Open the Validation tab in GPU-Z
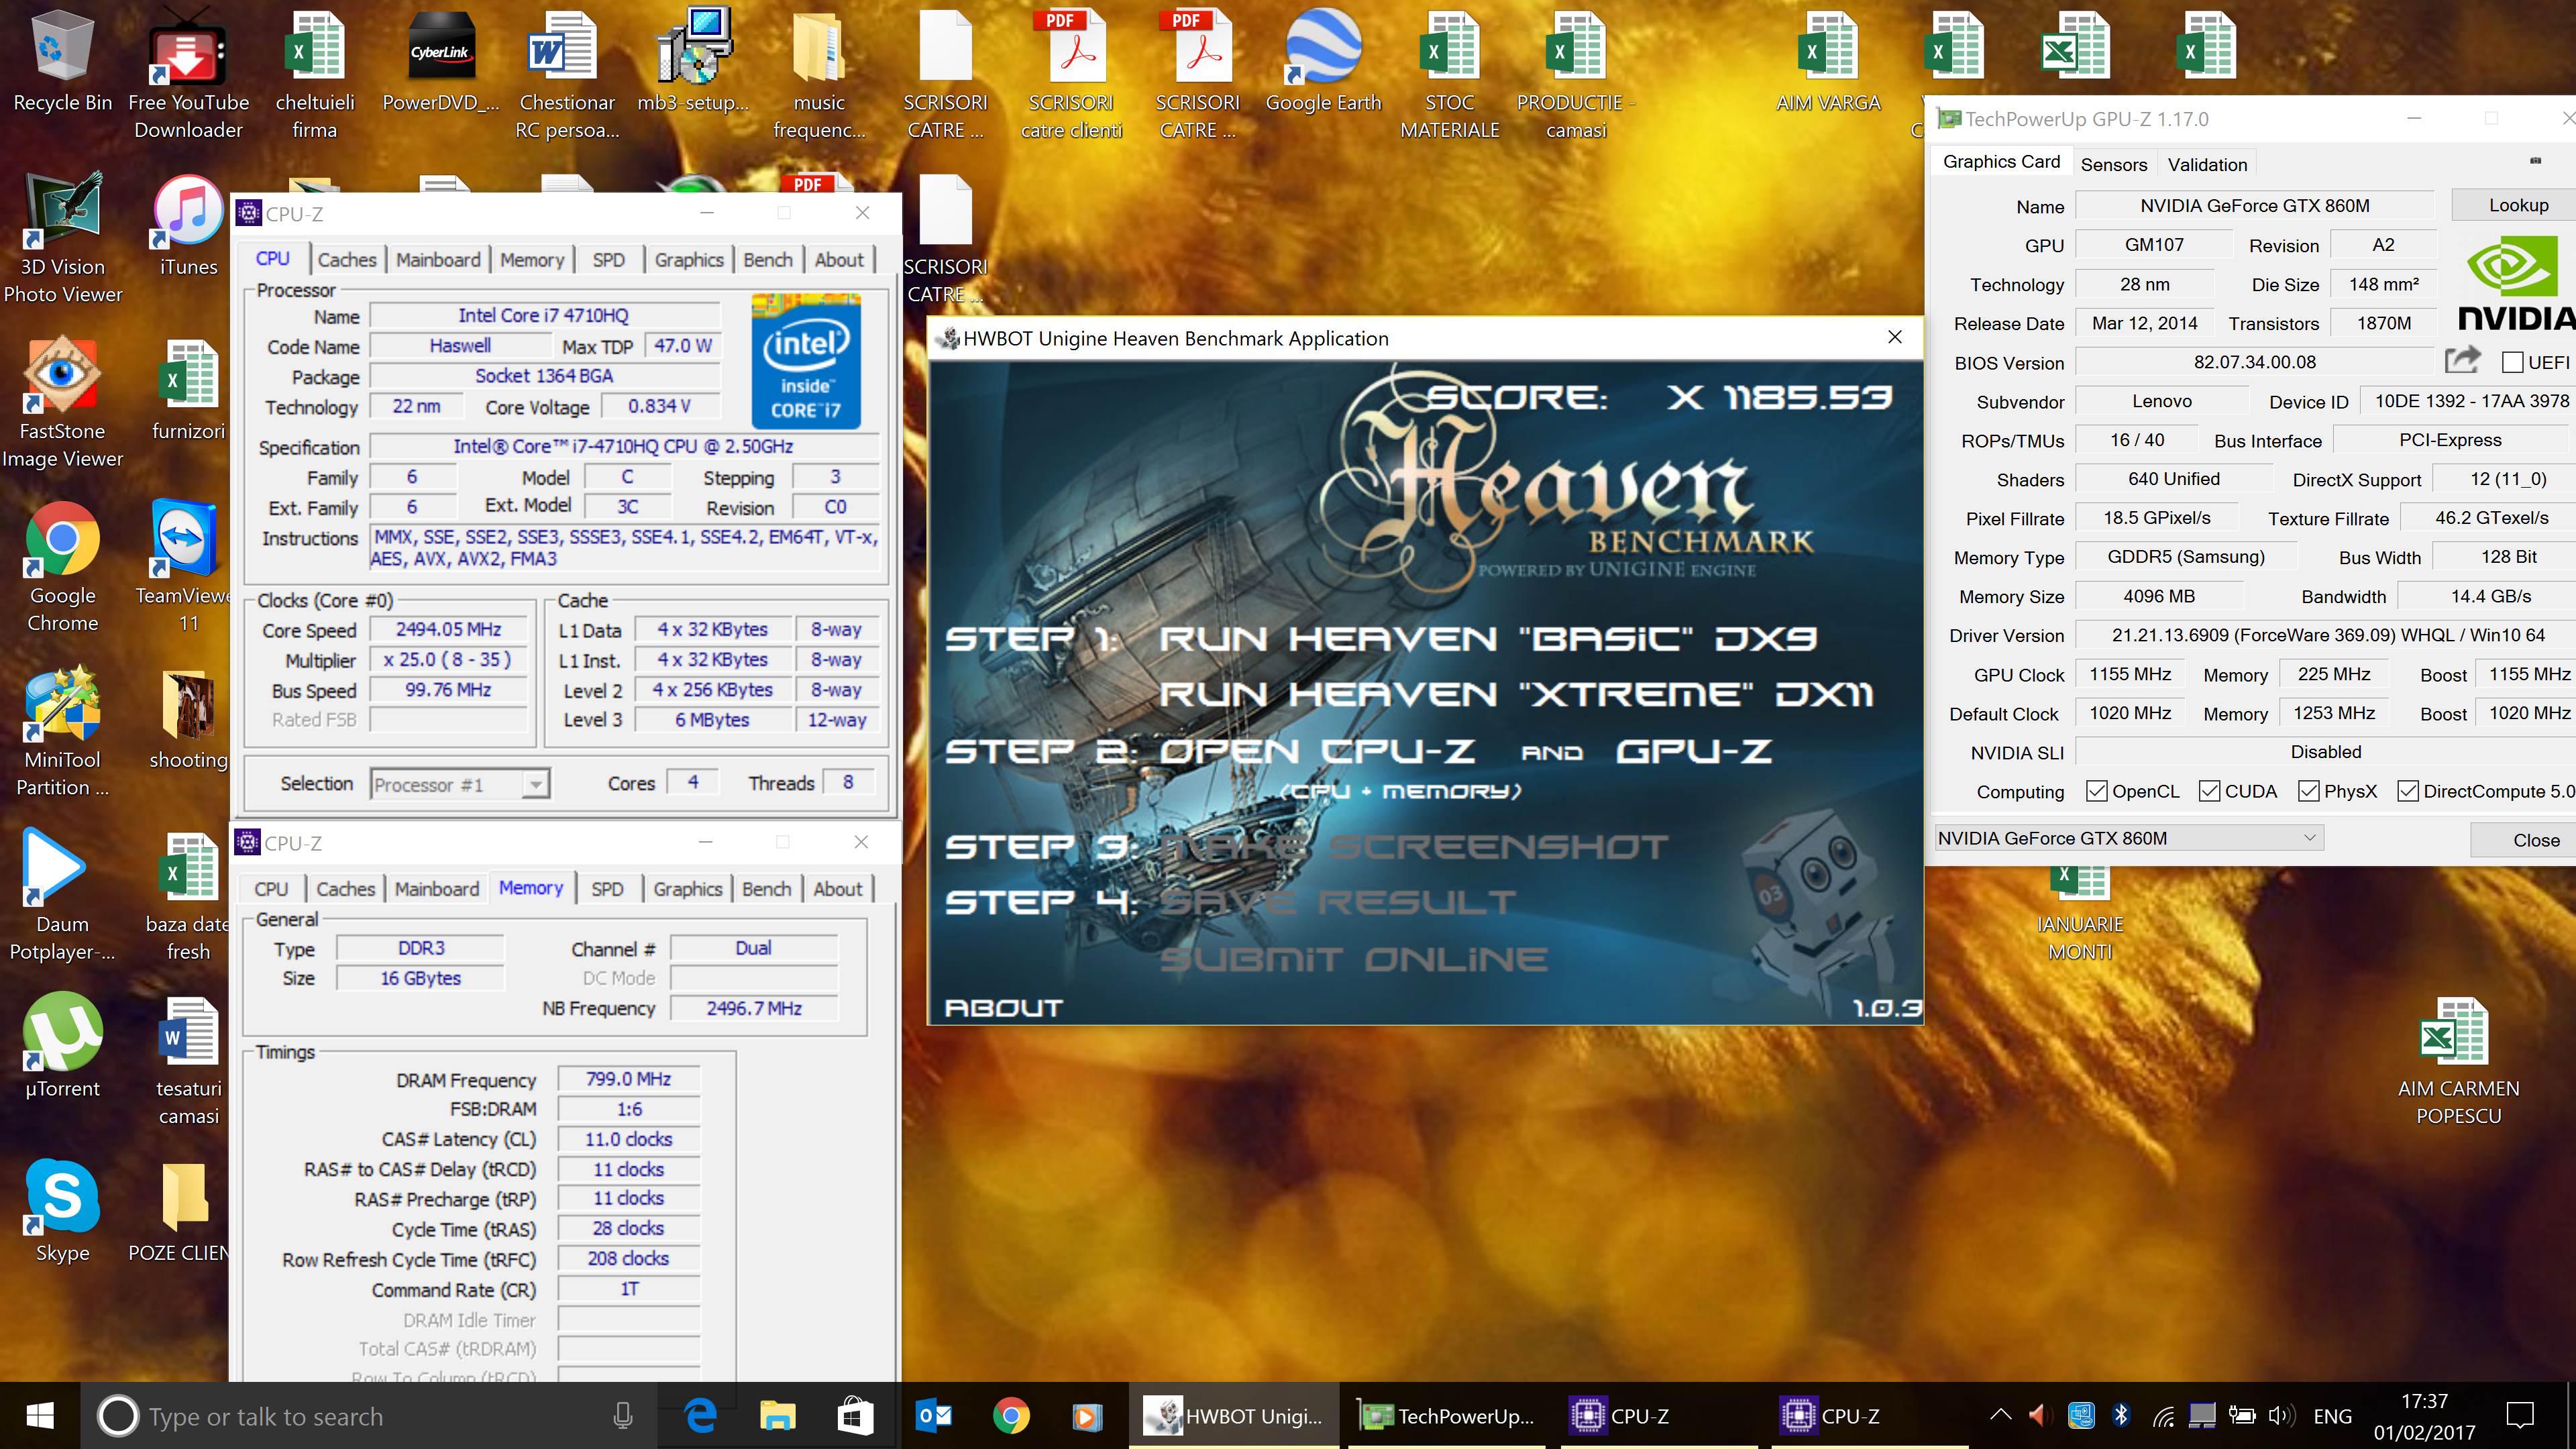Screen dimensions: 2576x1449 [x=2207, y=164]
